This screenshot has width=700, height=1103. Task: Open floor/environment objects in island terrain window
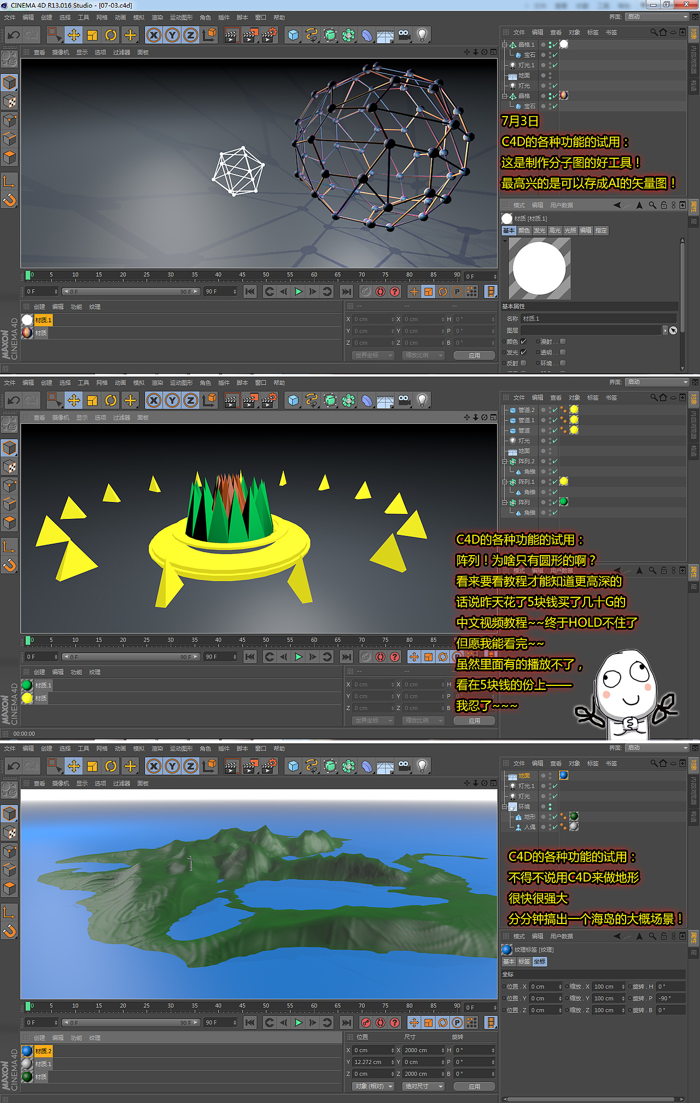[386, 766]
